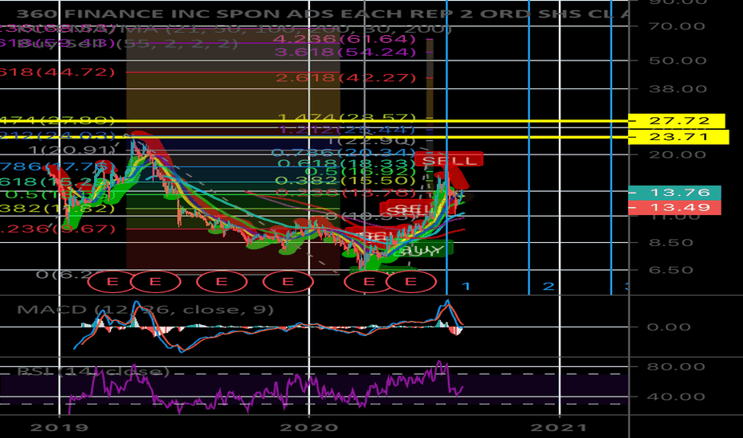Click the Fib level 2.618(42.27)
Image resolution: width=743 pixels, height=438 pixels.
[x=346, y=77]
